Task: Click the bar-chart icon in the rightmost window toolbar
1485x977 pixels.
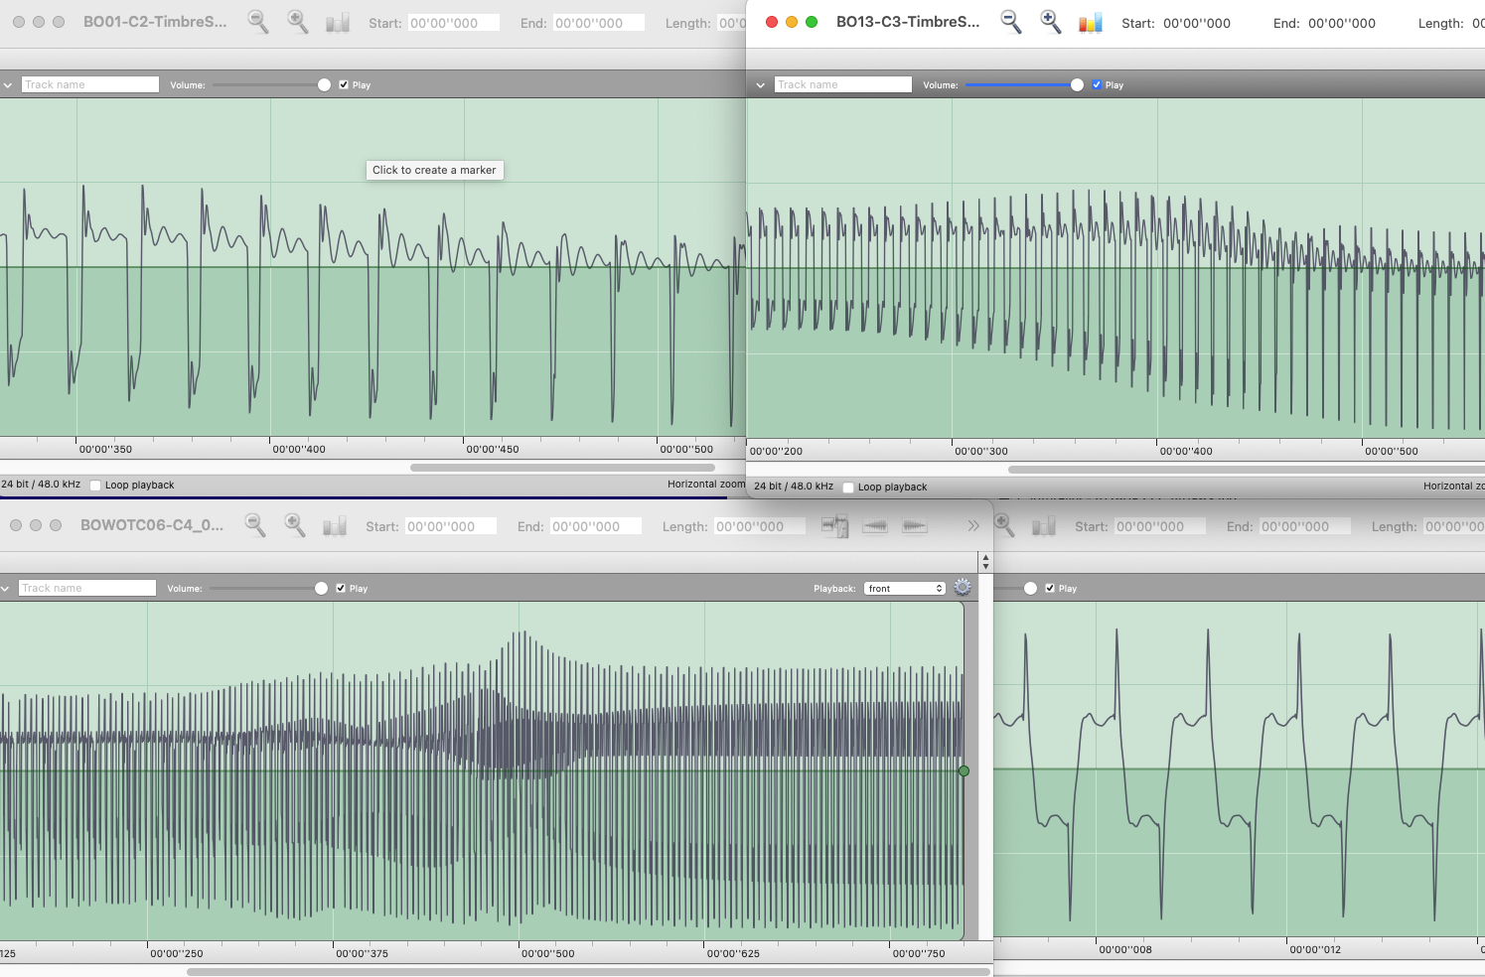Action: (1044, 526)
